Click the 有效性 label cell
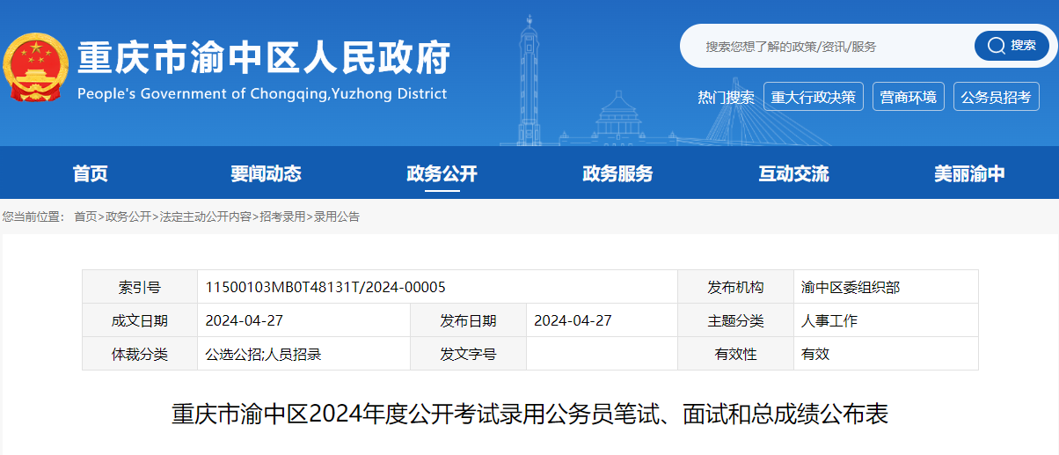 735,354
